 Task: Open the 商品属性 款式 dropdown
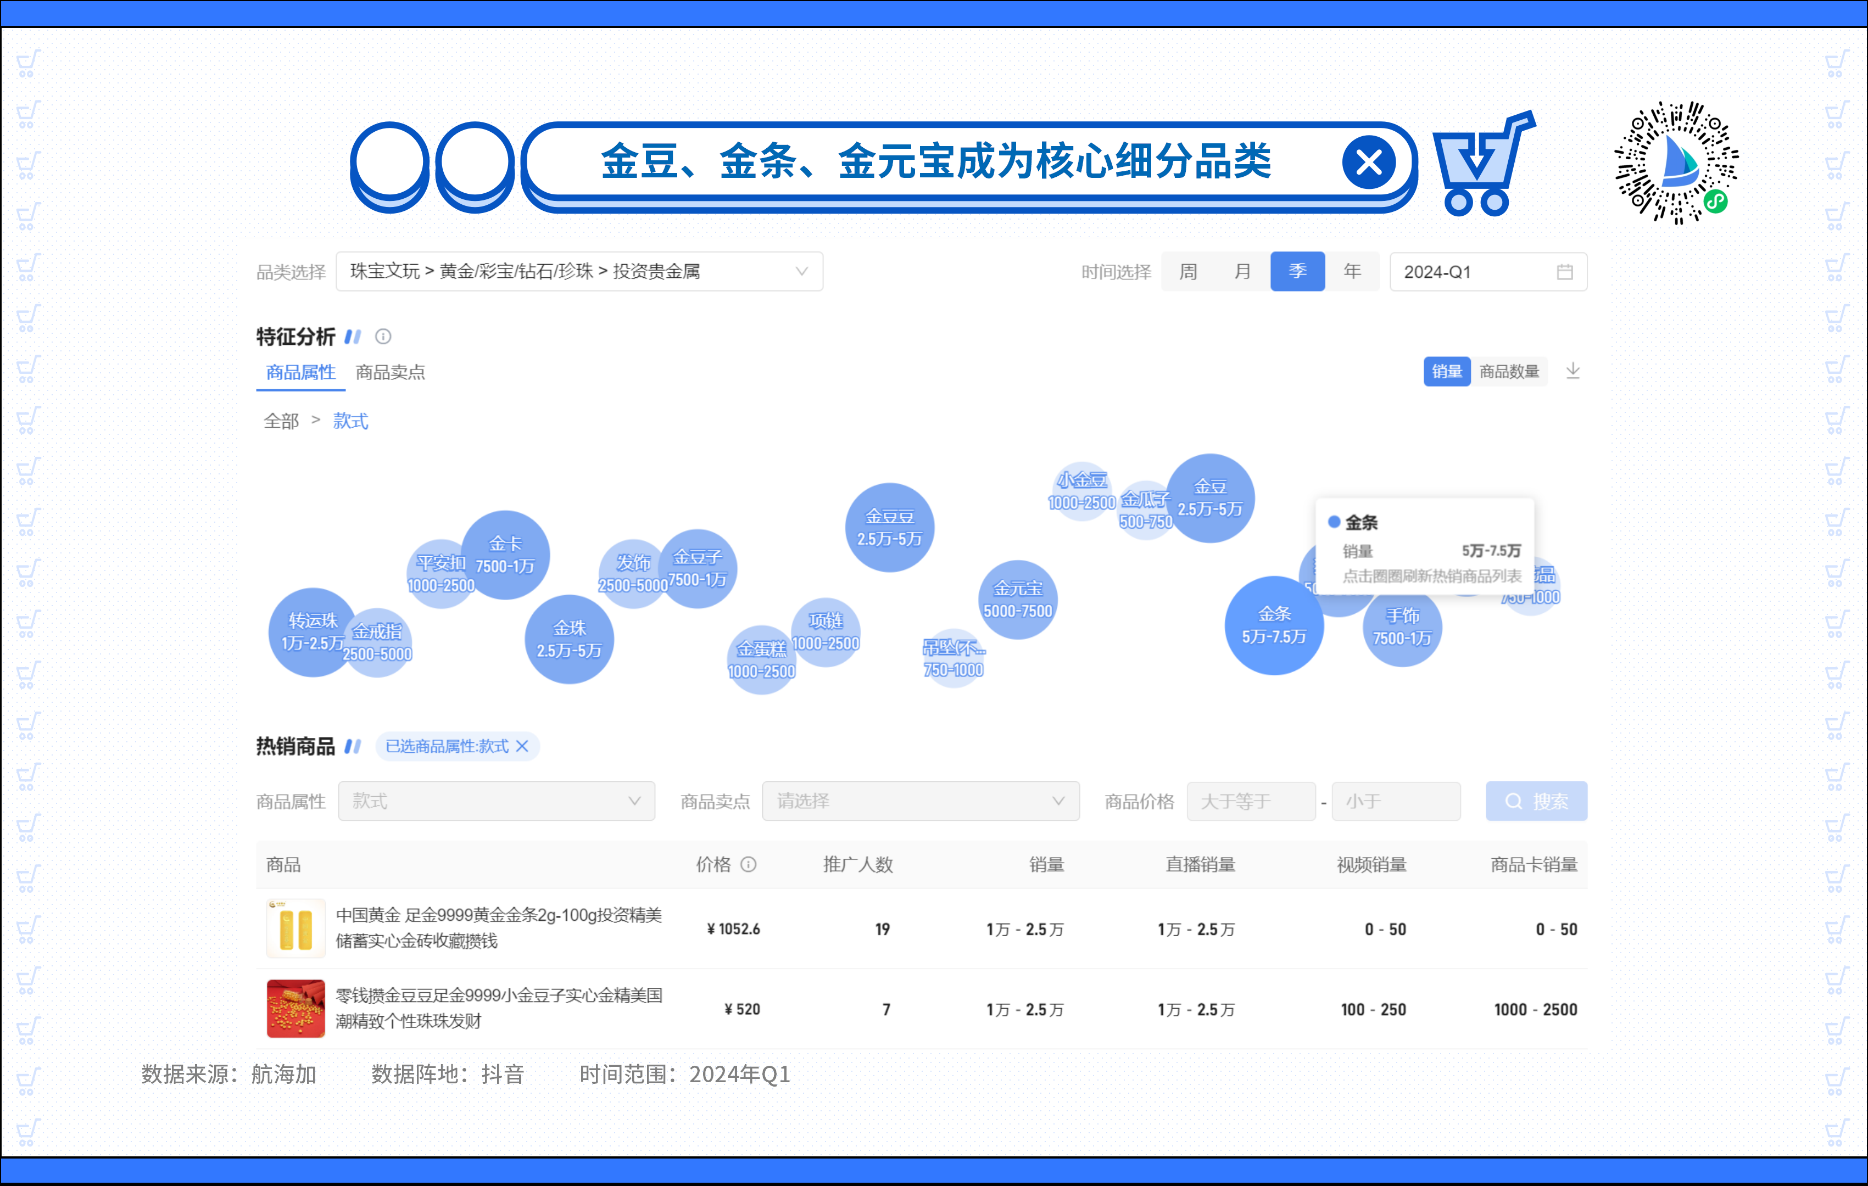click(497, 801)
